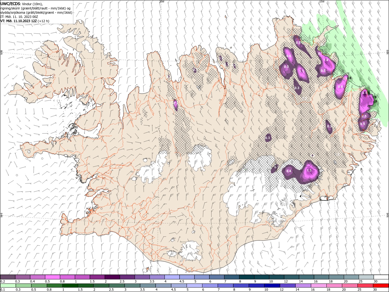Select light pink 16 swatch in bottom legend row
The image size is (389, 292).
318,285
